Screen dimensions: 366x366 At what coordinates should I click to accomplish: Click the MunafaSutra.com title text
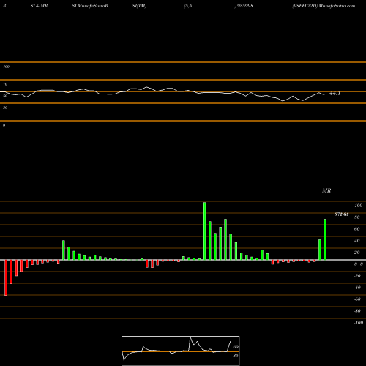(337, 6)
